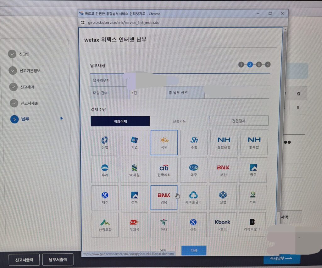Screen dimensions: 322x268
Task: Minimize the Chrome popup window
Action: [258, 14]
